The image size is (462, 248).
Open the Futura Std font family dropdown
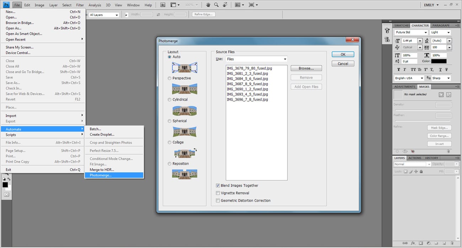pyautogui.click(x=411, y=32)
